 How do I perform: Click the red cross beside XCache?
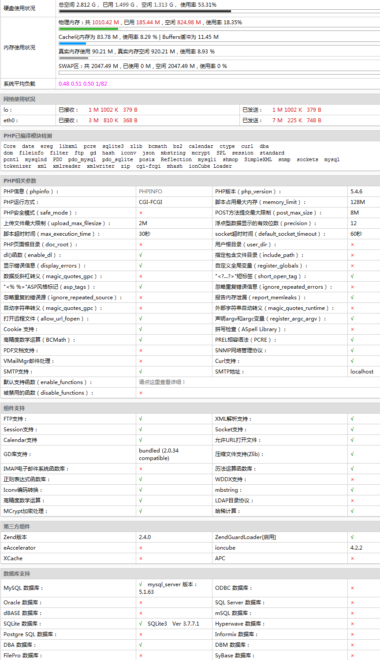141,558
